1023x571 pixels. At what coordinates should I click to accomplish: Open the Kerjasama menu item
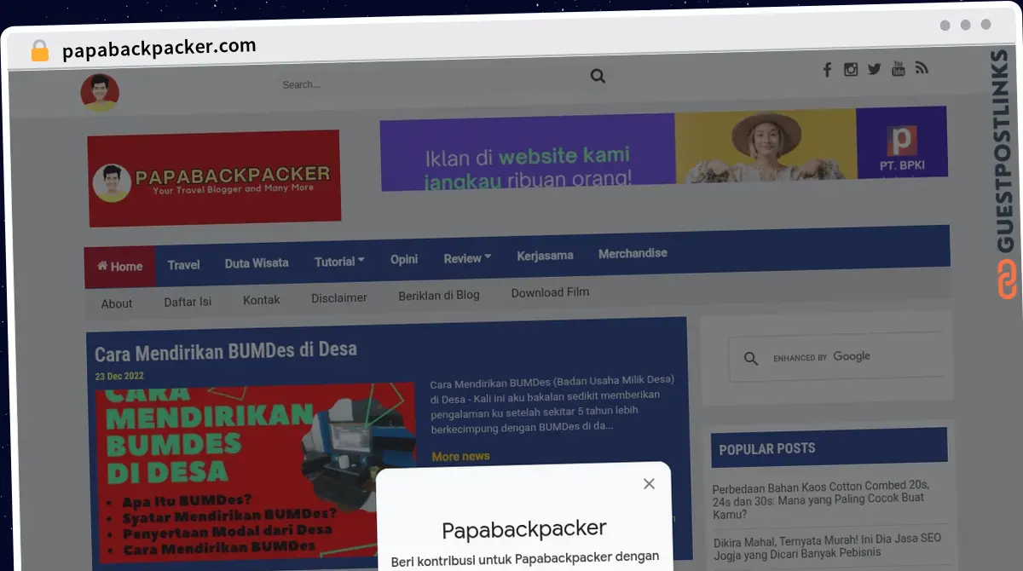[x=545, y=256]
